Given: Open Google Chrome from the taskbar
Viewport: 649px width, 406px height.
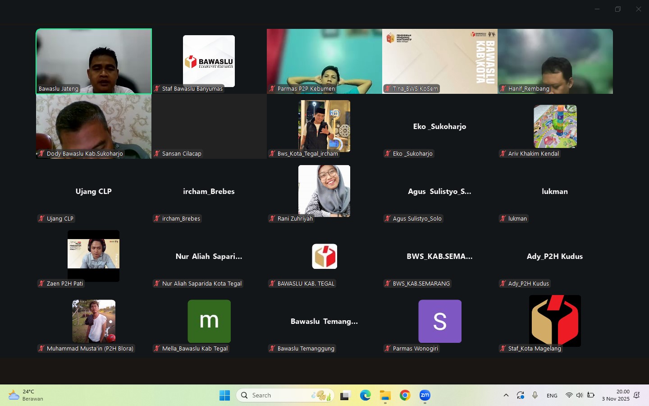Looking at the screenshot, I should coord(405,396).
